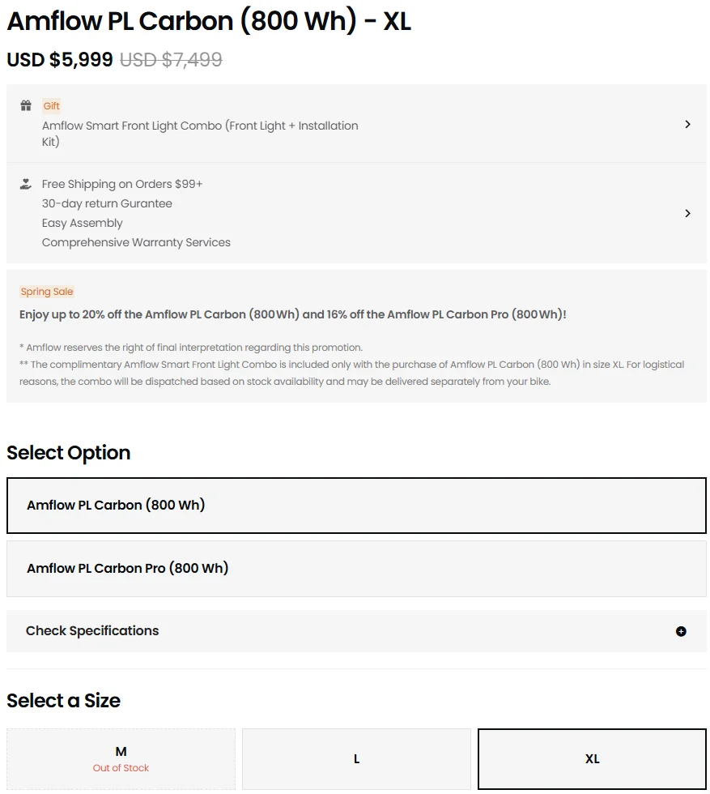Click the Spring Sale 20% off headline
The height and width of the screenshot is (794, 710).
292,314
